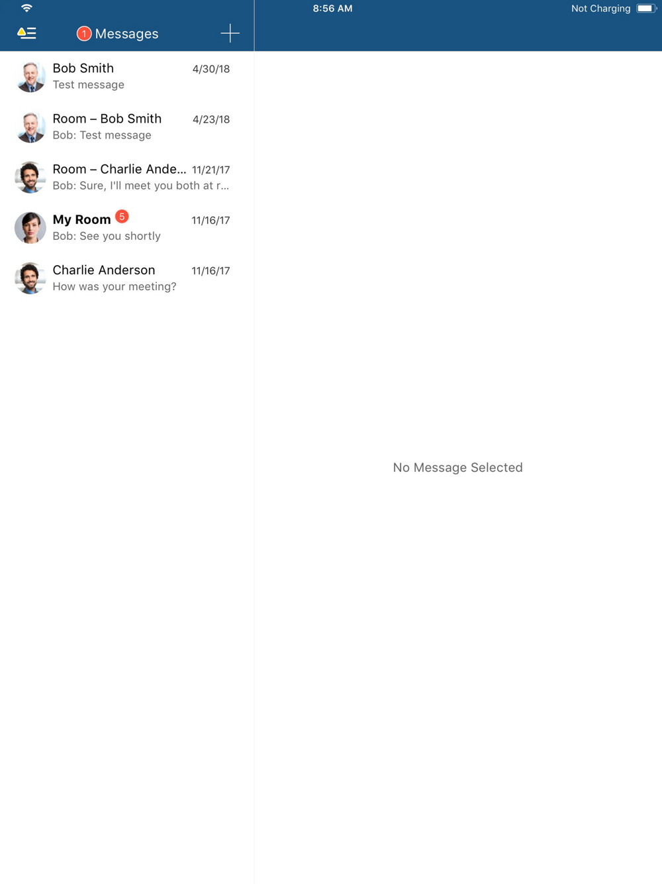
Task: Tap the 8:56 AM clock
Action: pyautogui.click(x=332, y=9)
